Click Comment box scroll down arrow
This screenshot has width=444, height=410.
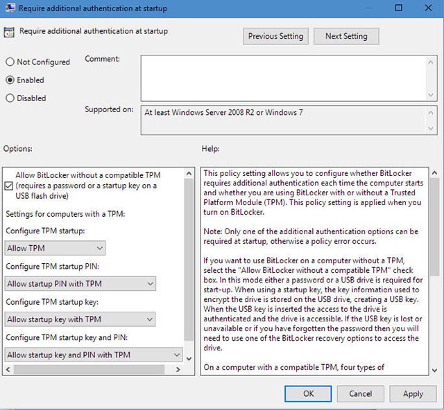(x=431, y=95)
